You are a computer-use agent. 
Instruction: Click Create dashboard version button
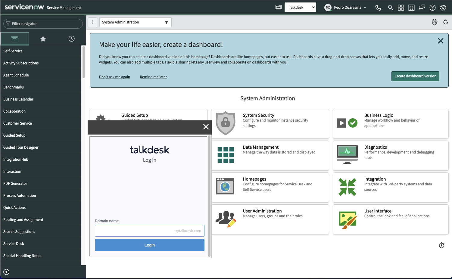415,76
